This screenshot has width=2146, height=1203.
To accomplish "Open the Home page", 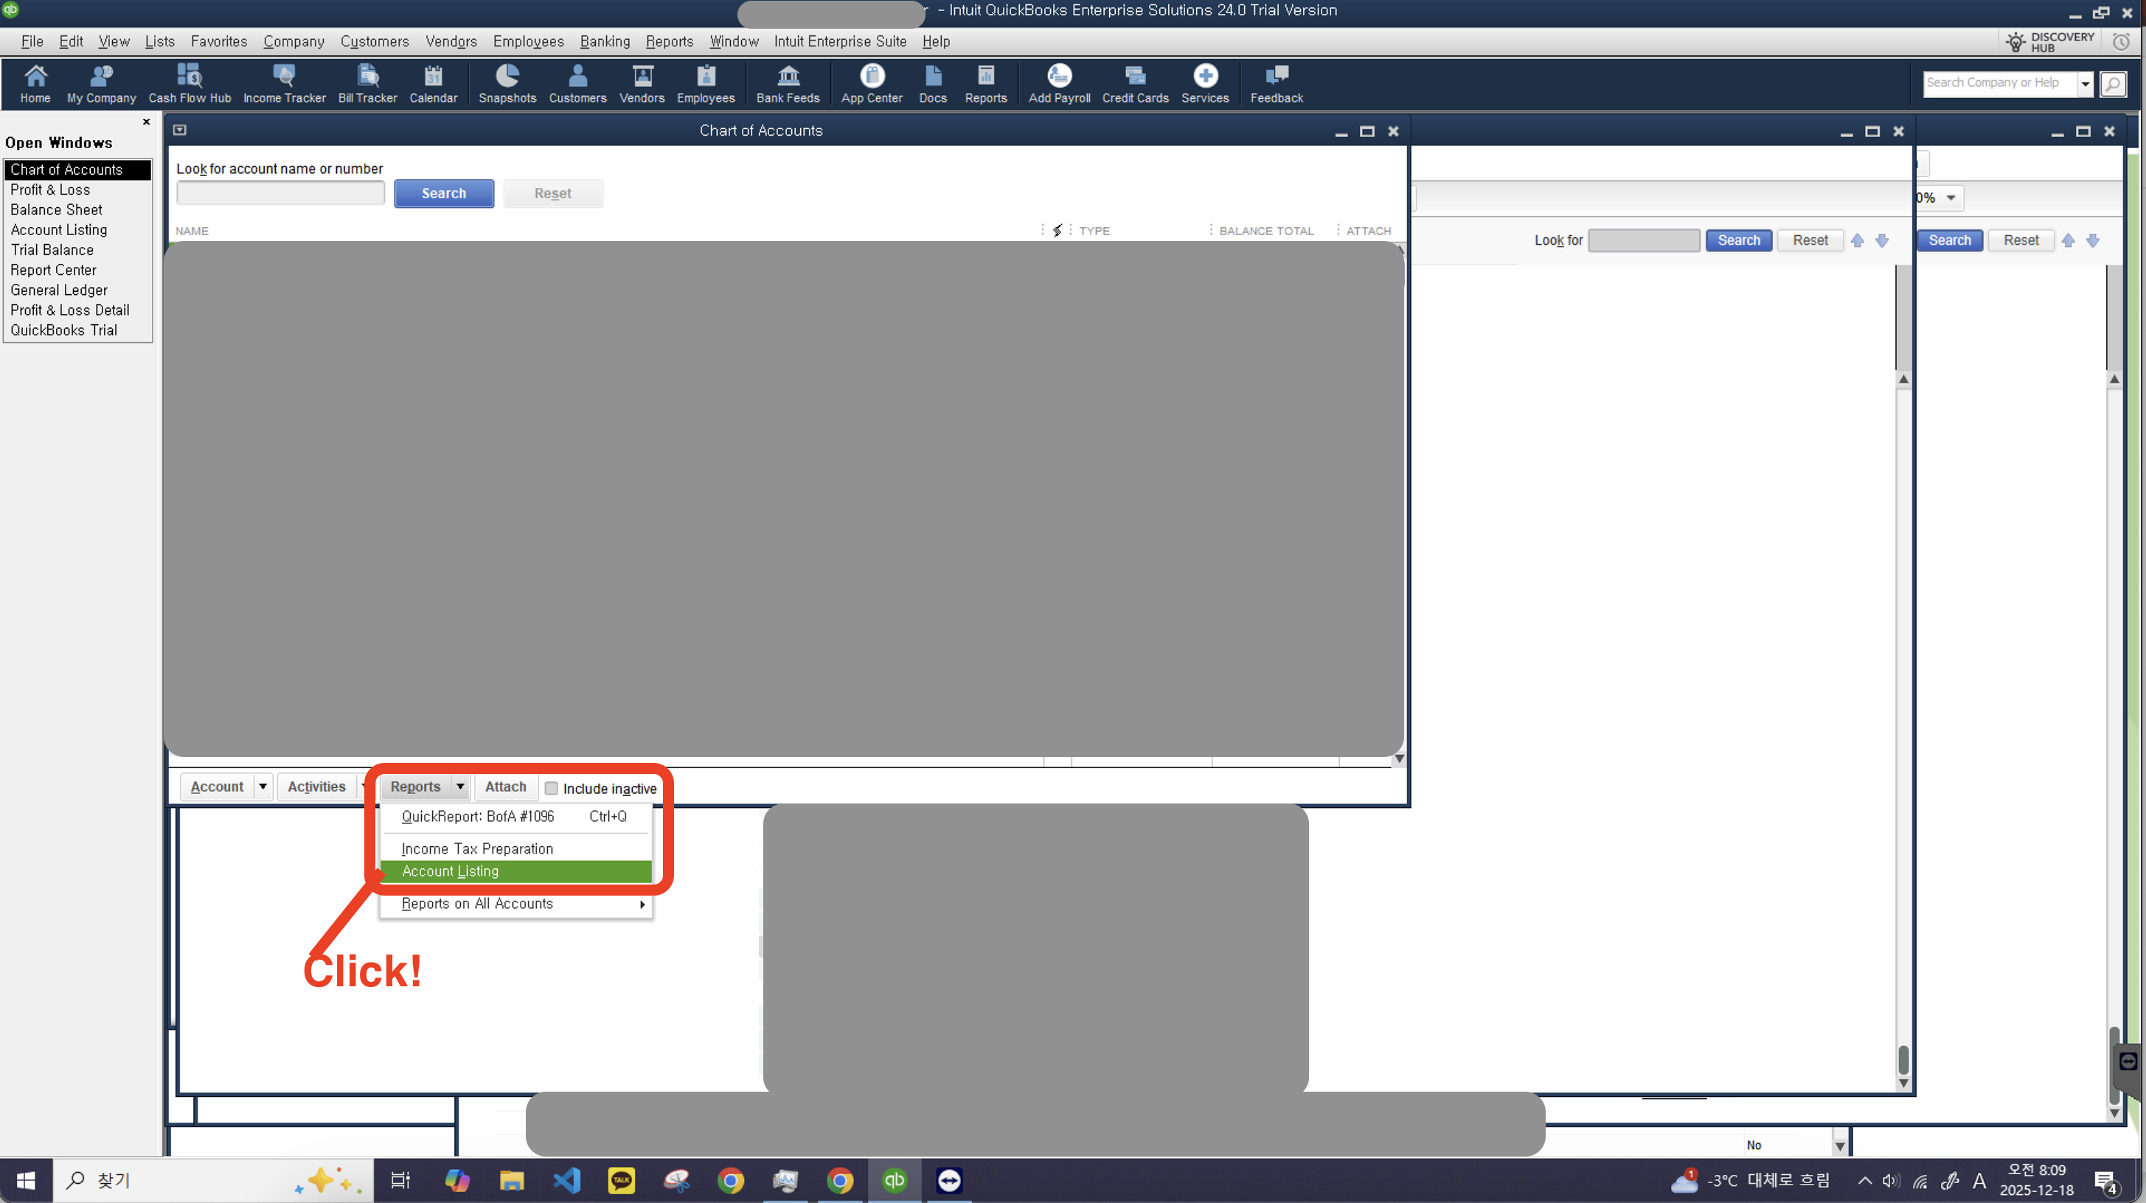I will (35, 83).
